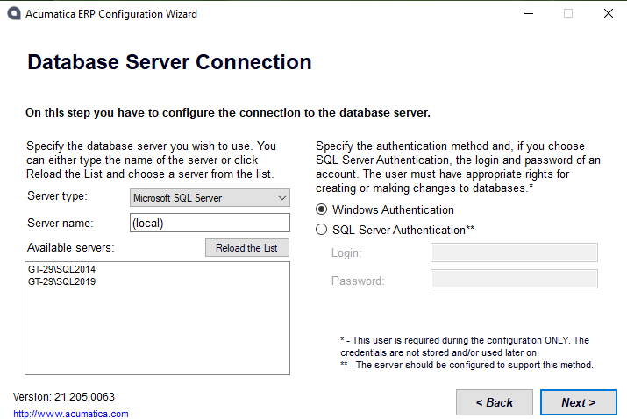Click the Available servers label

coord(71,248)
